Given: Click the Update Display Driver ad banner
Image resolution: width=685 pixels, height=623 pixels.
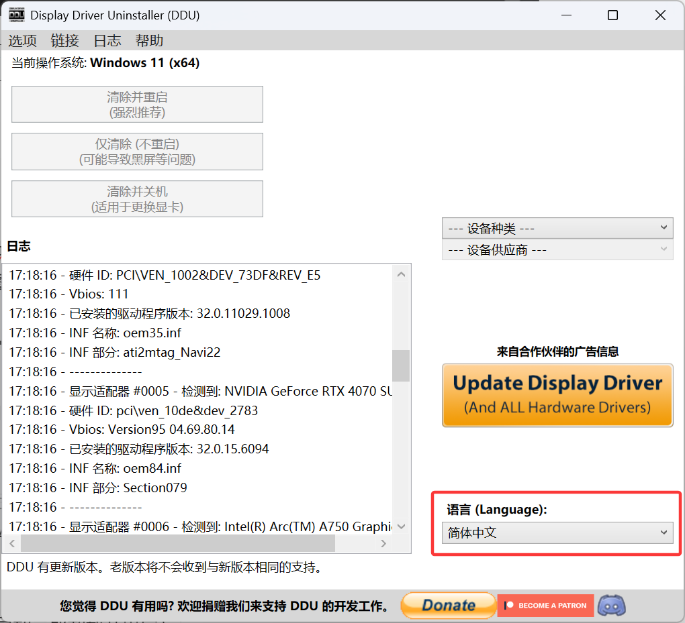Looking at the screenshot, I should 557,395.
